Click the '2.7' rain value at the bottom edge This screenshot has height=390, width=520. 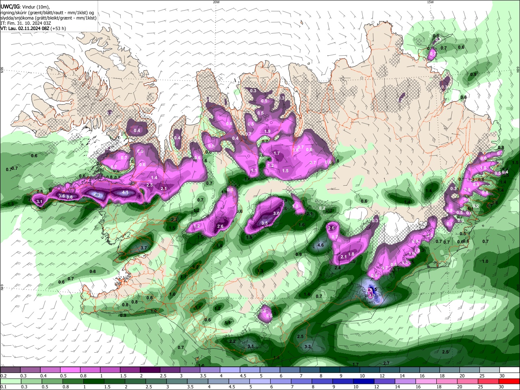pos(386,363)
